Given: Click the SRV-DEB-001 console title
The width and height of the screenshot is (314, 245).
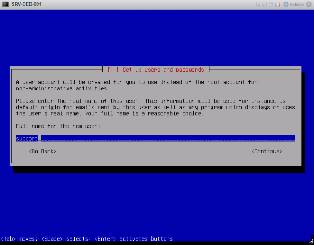Looking at the screenshot, I should (x=27, y=4).
